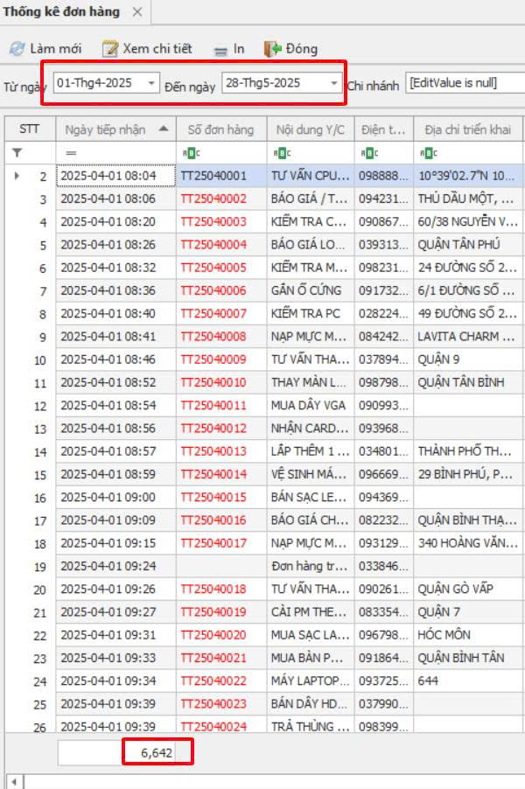Close the Thống kê đơn hàng tab
The height and width of the screenshot is (789, 525).
point(137,11)
